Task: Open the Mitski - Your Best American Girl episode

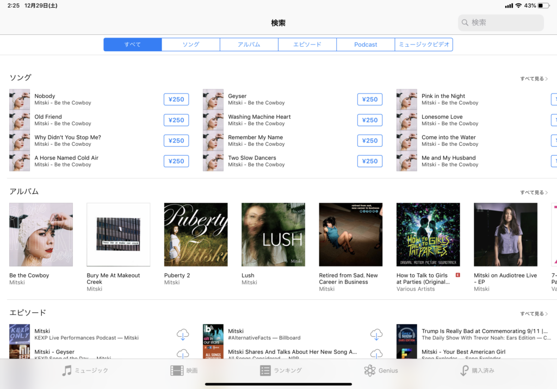Action: click(463, 351)
